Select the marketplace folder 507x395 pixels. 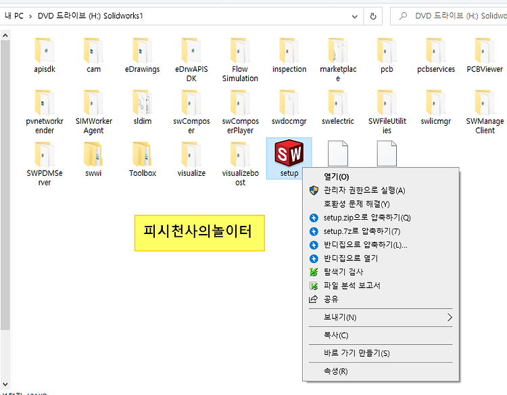338,60
